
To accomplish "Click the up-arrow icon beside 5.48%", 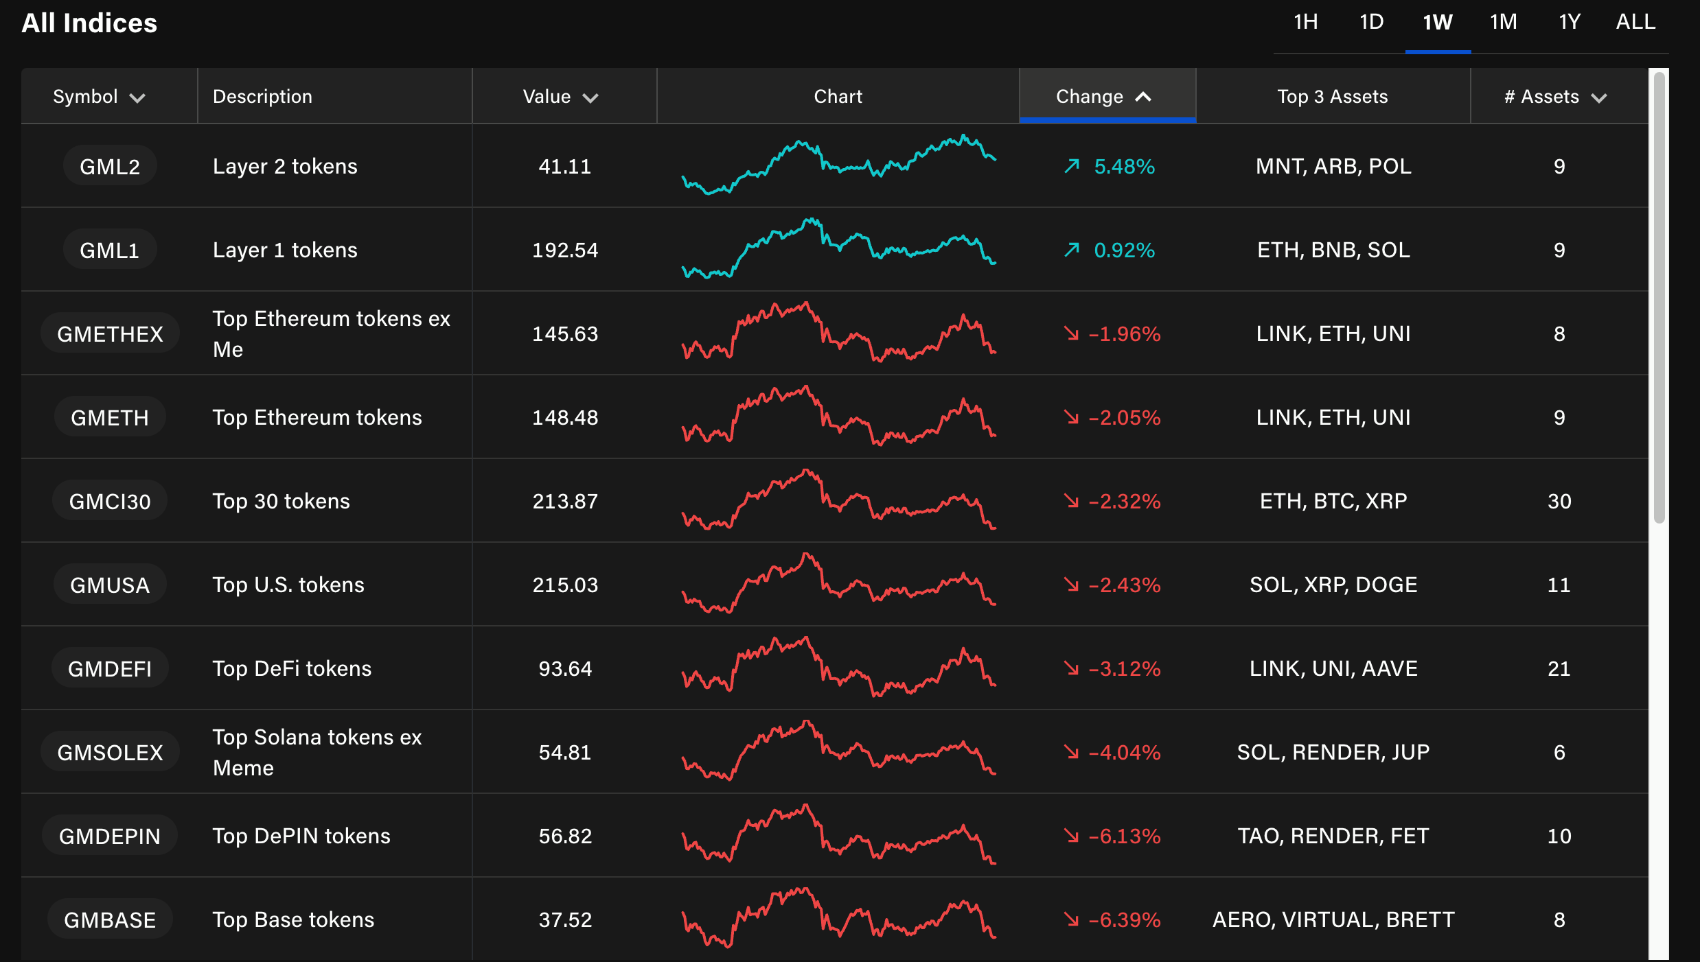I will [x=1072, y=166].
